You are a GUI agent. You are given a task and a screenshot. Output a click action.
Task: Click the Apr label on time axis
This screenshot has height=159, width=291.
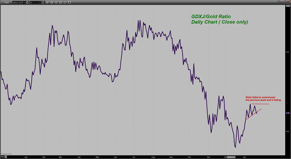(x=79, y=157)
